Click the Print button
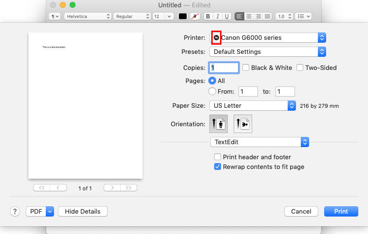 tap(341, 212)
